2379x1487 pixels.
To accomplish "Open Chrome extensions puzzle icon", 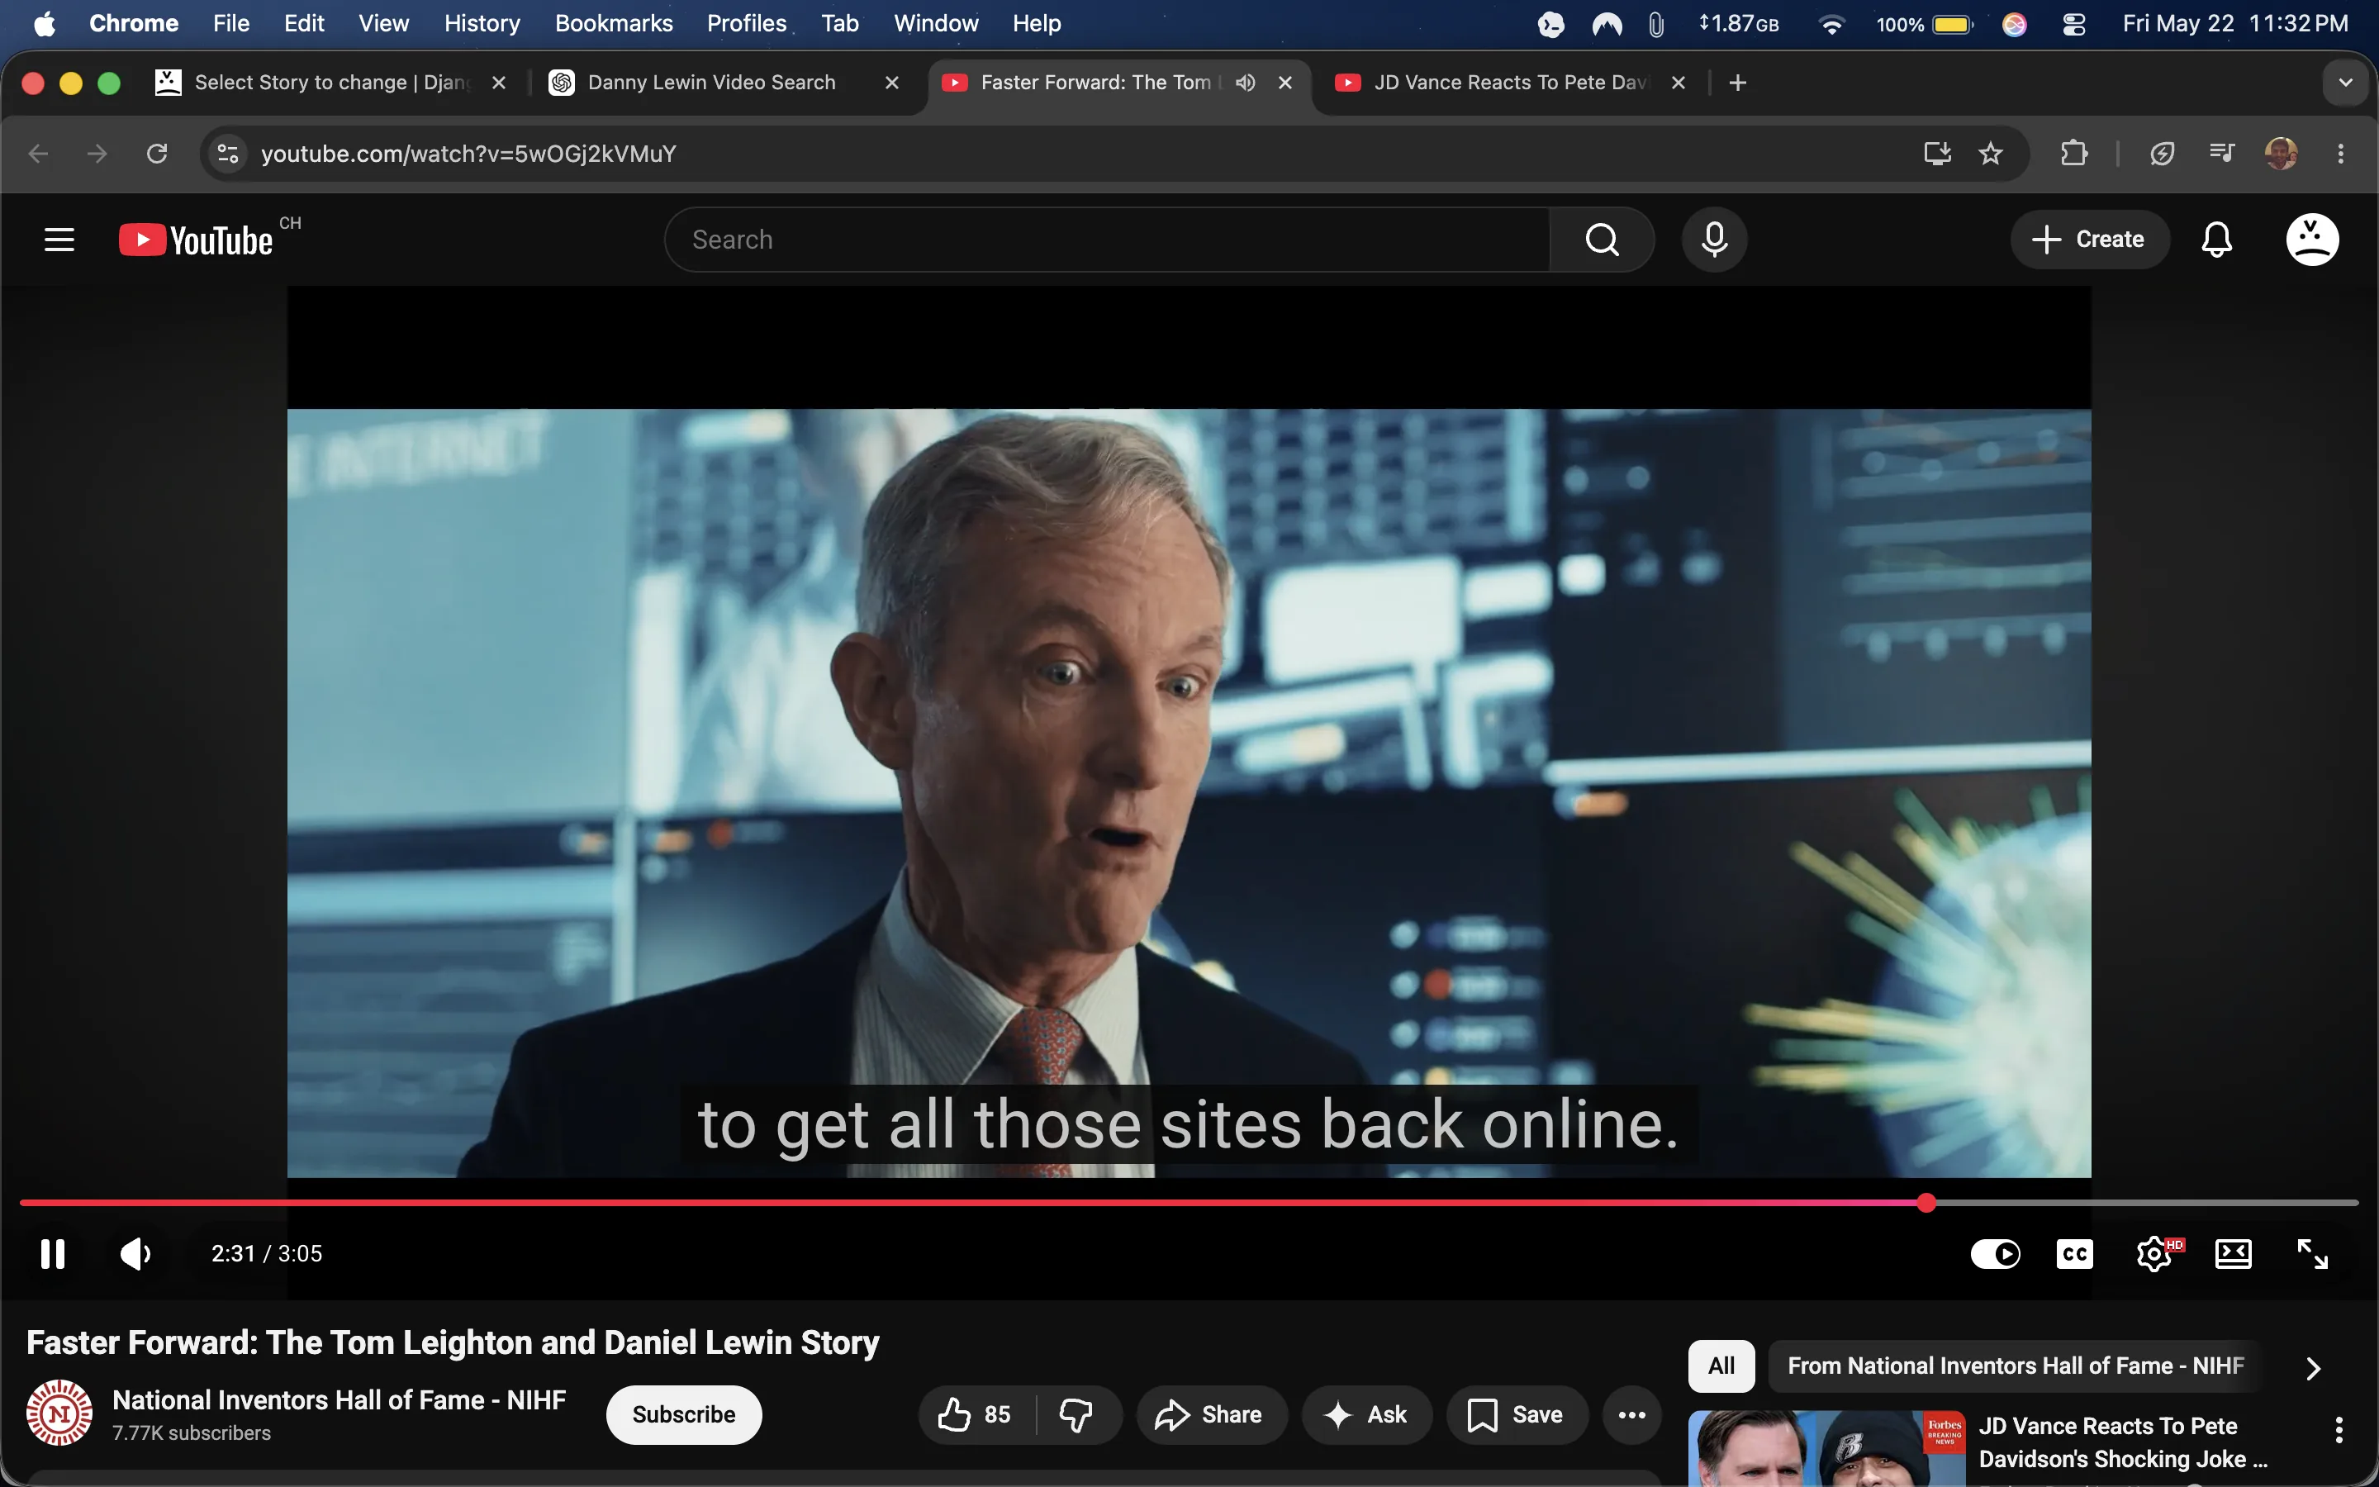I will pos(2073,154).
